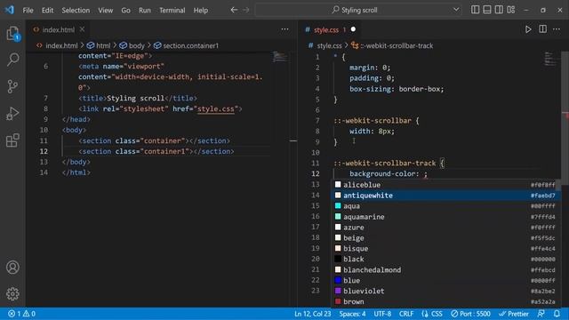This screenshot has width=569, height=320.
Task: Open the ::-webkit-scrollbar-track breadcrumb
Action: 392,45
